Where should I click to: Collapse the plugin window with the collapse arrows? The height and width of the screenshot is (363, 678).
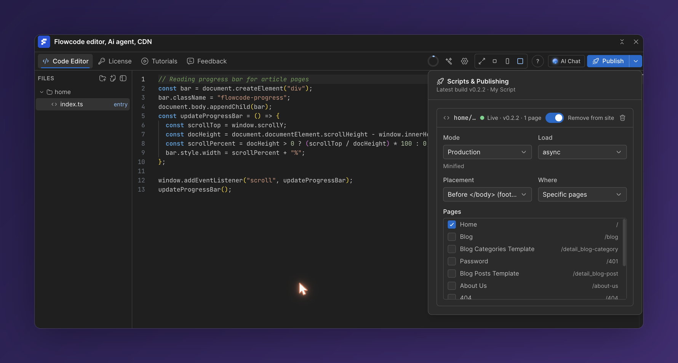(622, 42)
